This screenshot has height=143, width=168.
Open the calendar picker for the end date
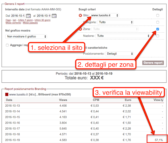[x=54, y=16]
